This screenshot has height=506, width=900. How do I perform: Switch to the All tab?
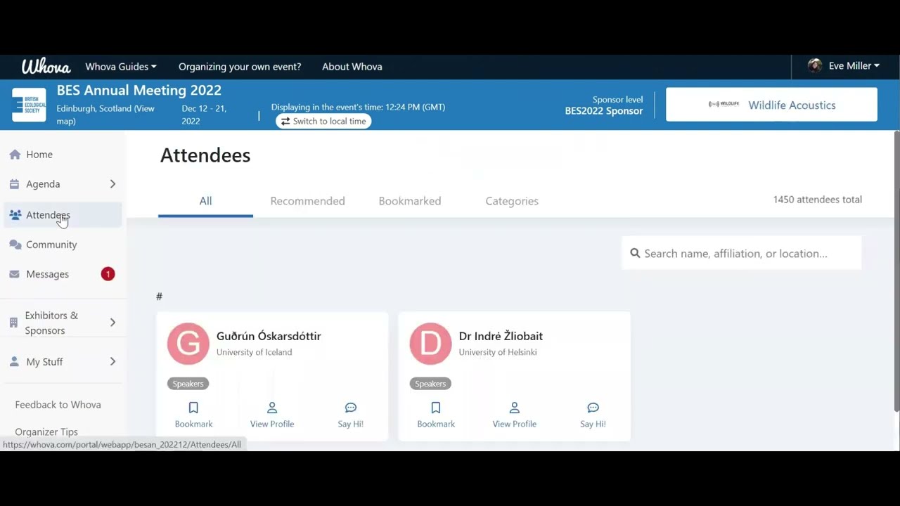pos(205,201)
